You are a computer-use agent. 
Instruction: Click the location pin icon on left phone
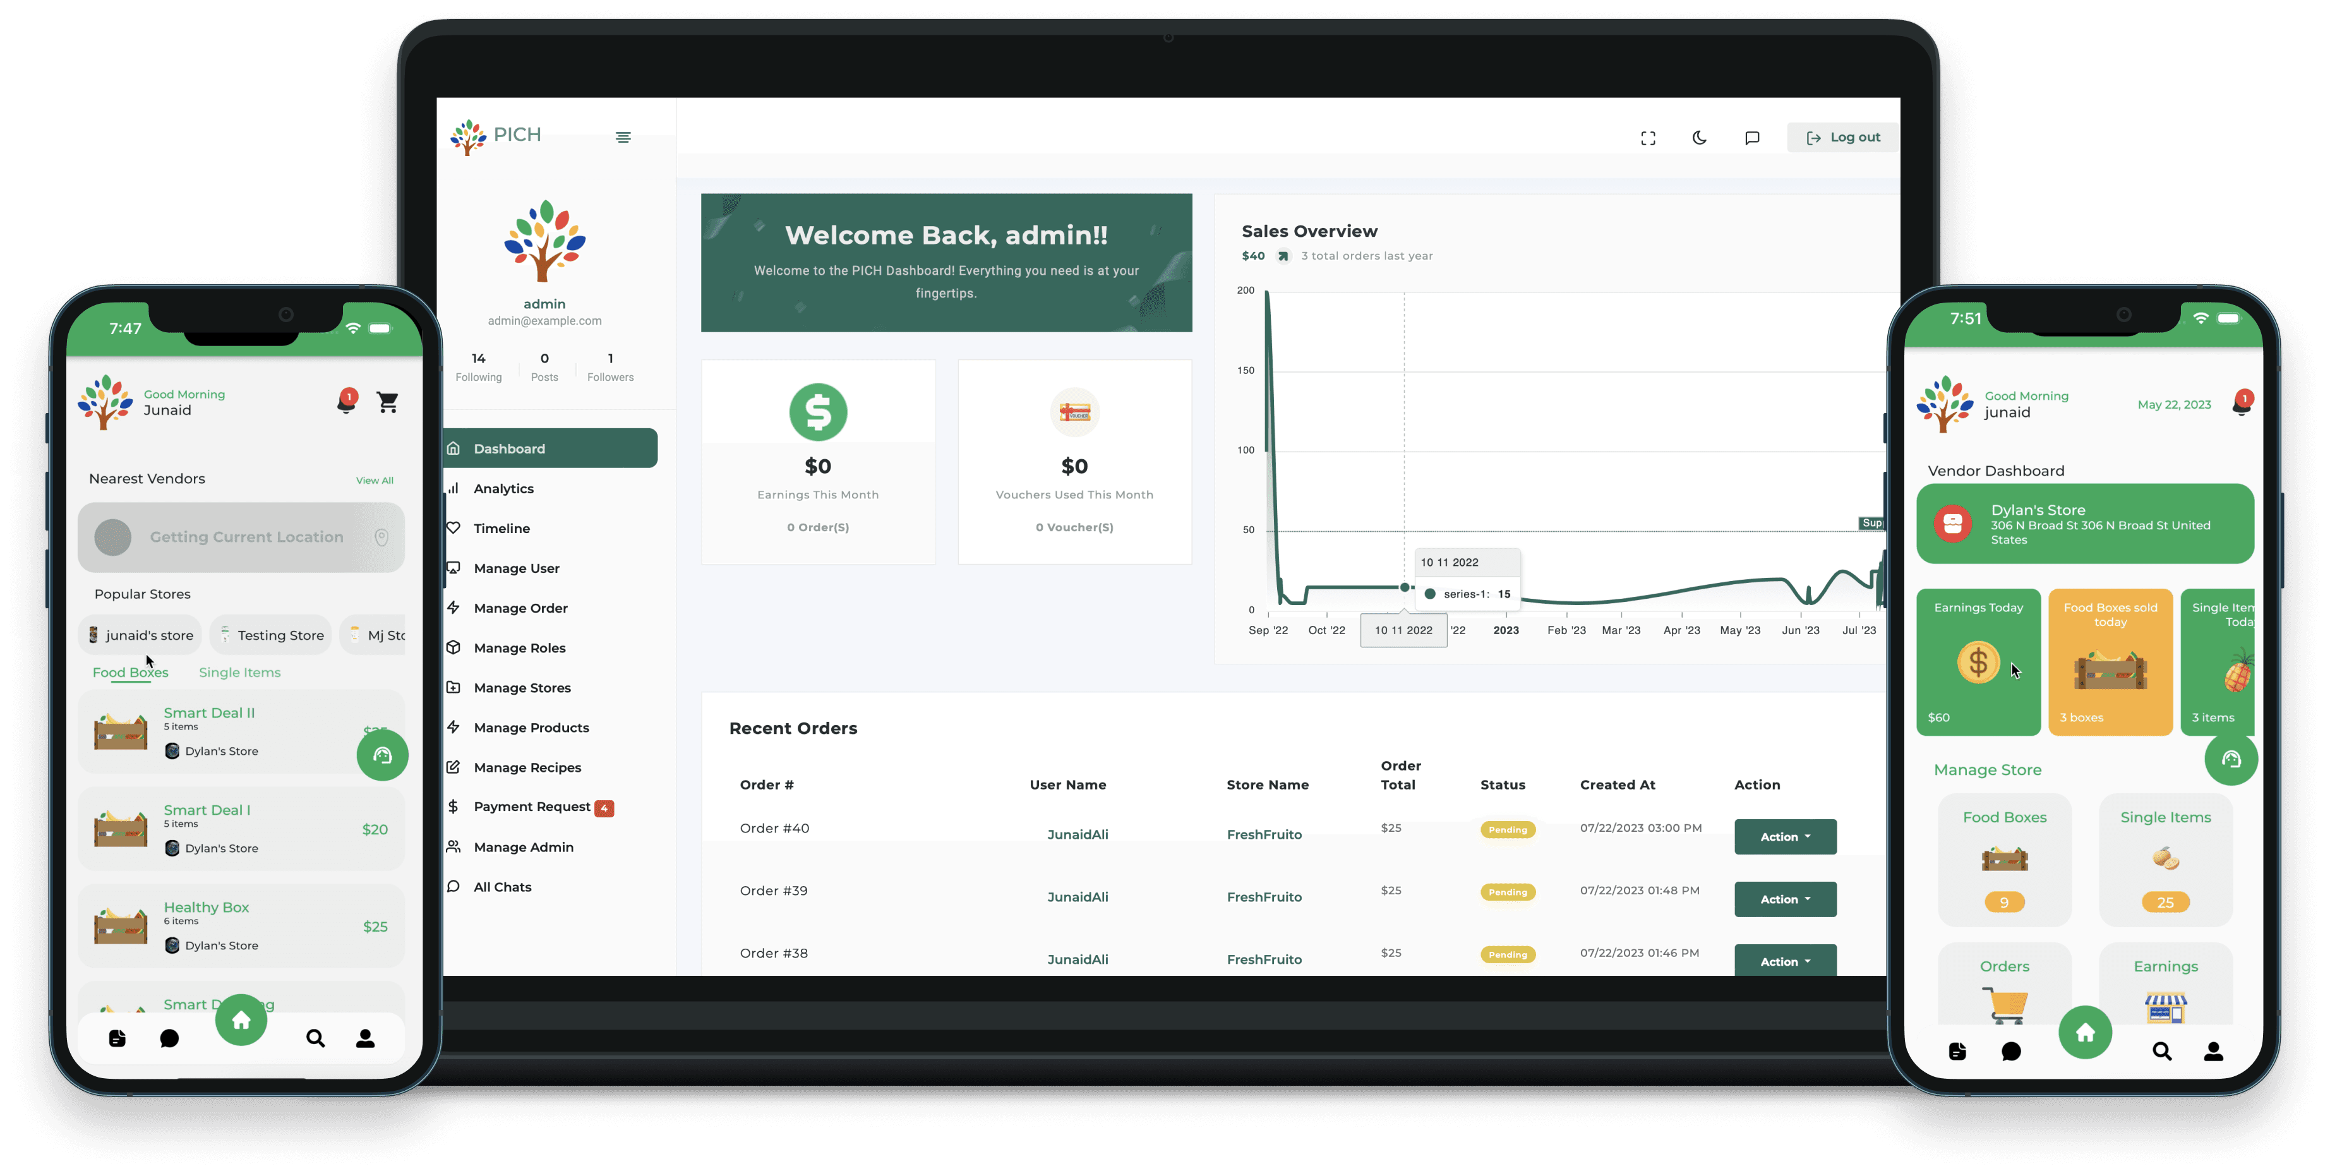click(381, 537)
